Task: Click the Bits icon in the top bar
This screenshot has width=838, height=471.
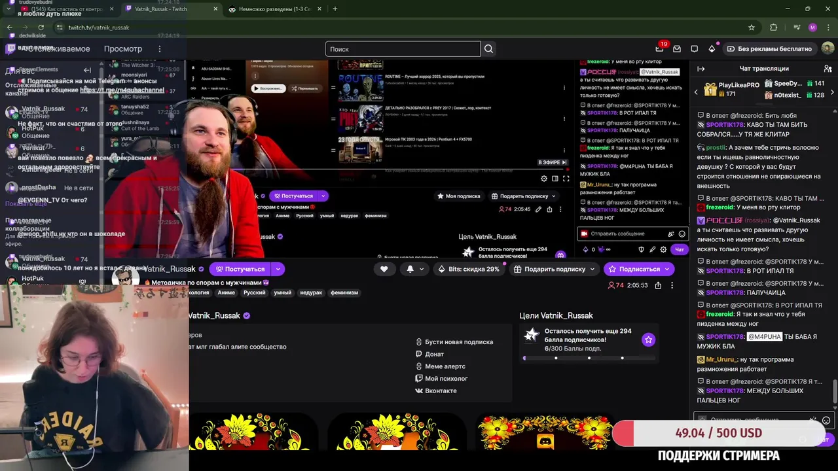Action: click(712, 49)
